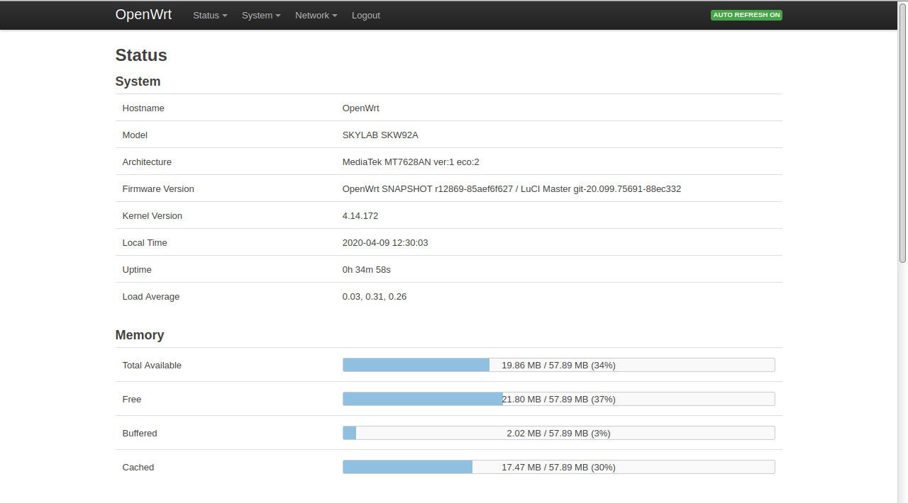The image size is (908, 503).
Task: Expand the System menu in navbar
Action: point(260,16)
